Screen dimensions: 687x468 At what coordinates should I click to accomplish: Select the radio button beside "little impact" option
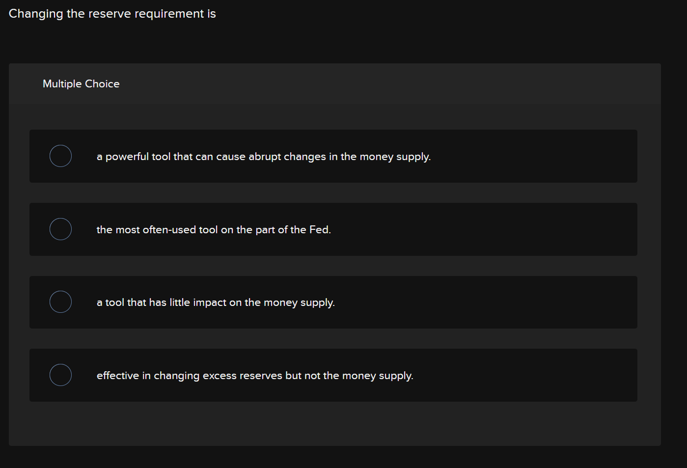click(x=60, y=302)
